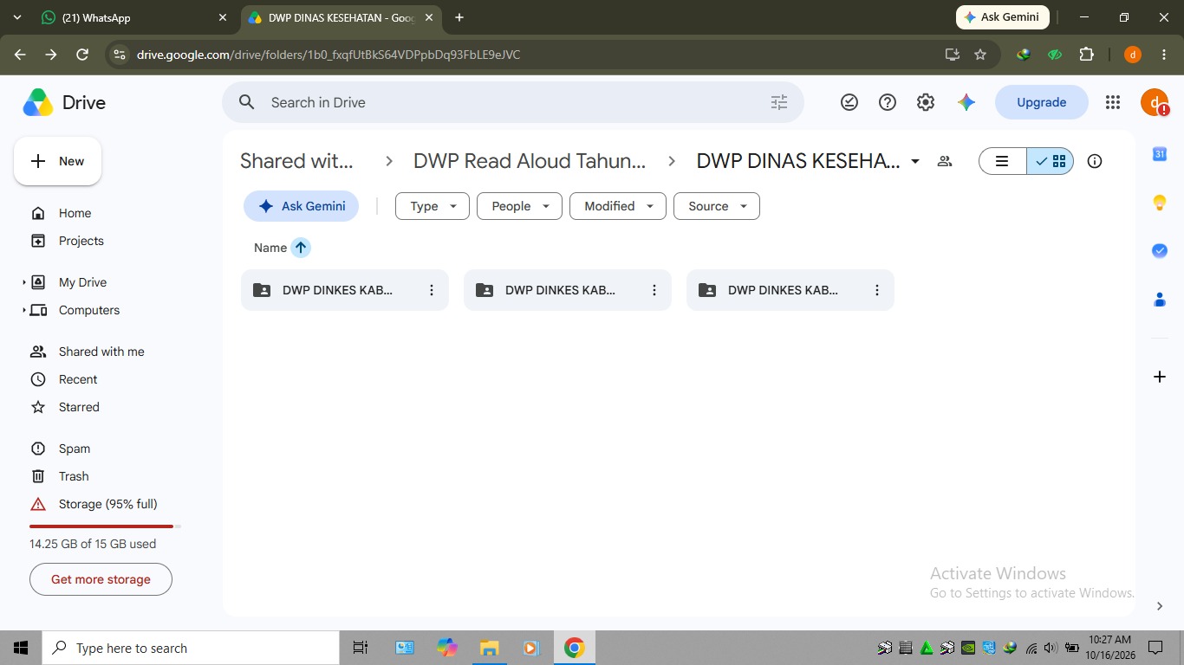
Task: Switch to list layout view
Action: click(1003, 161)
